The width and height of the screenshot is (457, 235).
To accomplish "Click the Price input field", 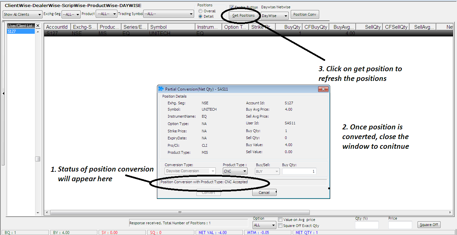I will [400, 225].
